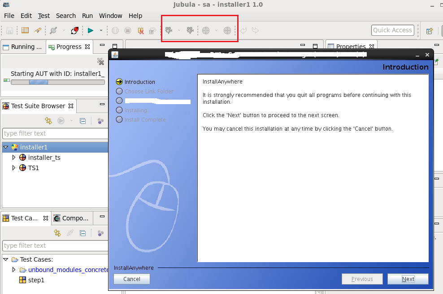
Task: Click the Stop AUT red-ball icon
Action: pos(74,30)
